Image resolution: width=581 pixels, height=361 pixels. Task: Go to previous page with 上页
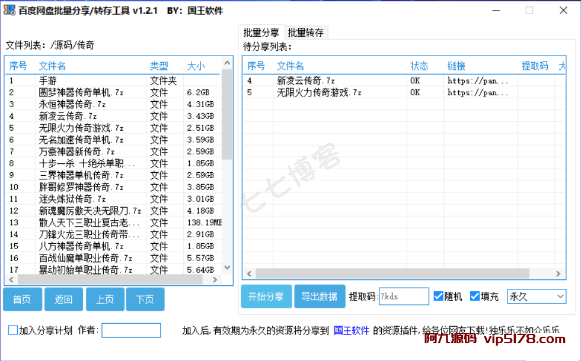(106, 299)
